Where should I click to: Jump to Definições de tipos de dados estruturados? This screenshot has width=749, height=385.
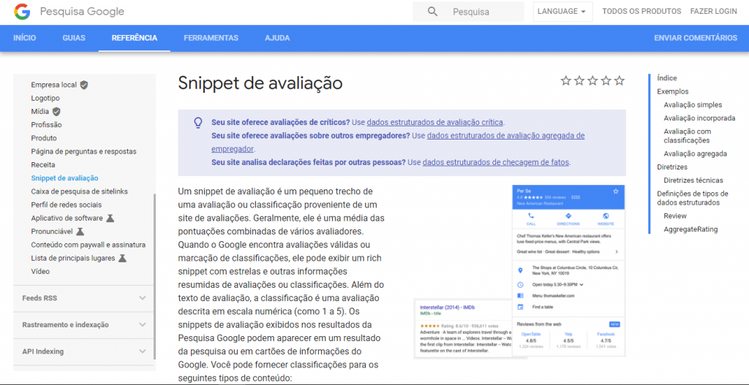pos(693,198)
